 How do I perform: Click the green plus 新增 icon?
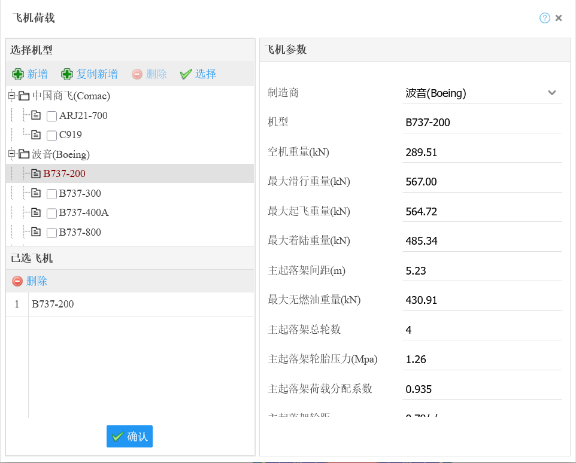18,74
